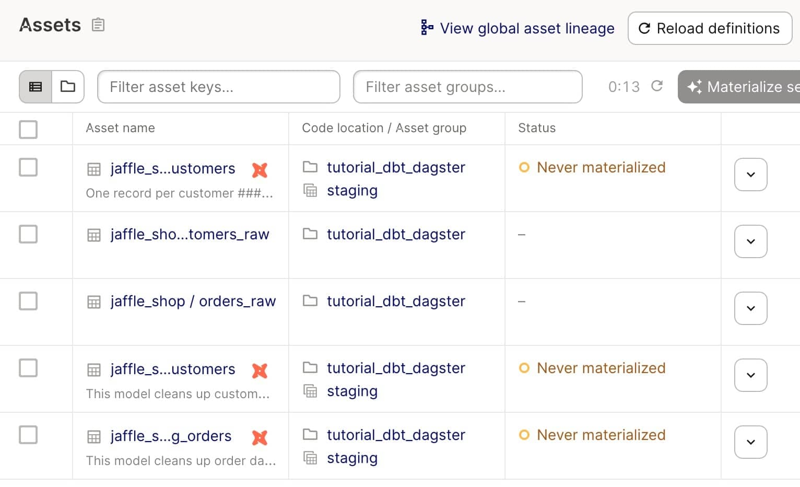
Task: Click dbt icon on the g_orders asset
Action: coord(260,437)
